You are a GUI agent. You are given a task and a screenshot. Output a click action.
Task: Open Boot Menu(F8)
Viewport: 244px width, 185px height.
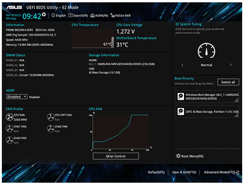pyautogui.click(x=189, y=156)
